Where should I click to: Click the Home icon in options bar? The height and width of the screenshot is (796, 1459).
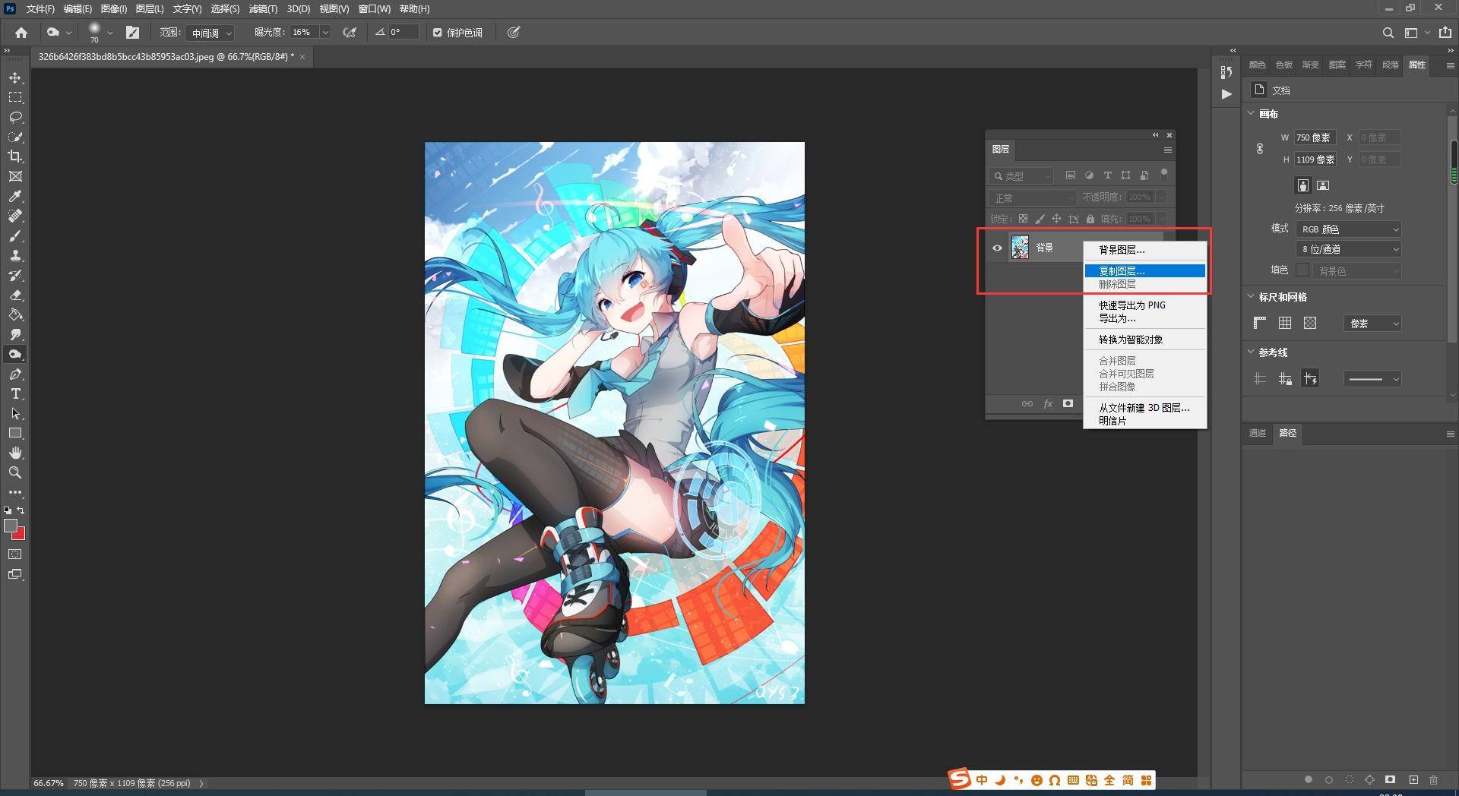21,33
